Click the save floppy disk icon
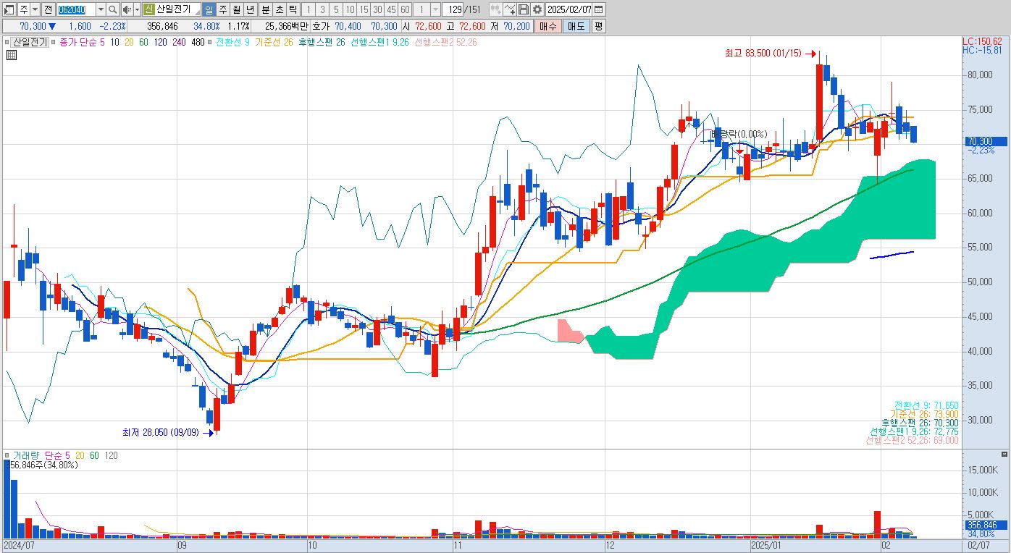1011x553 pixels. (x=523, y=9)
